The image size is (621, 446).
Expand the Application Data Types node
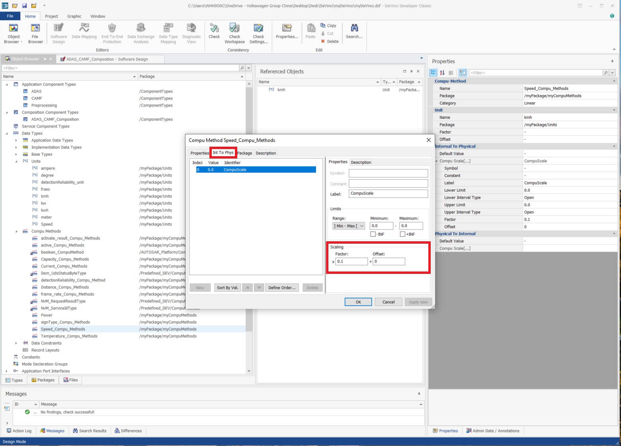click(16, 140)
